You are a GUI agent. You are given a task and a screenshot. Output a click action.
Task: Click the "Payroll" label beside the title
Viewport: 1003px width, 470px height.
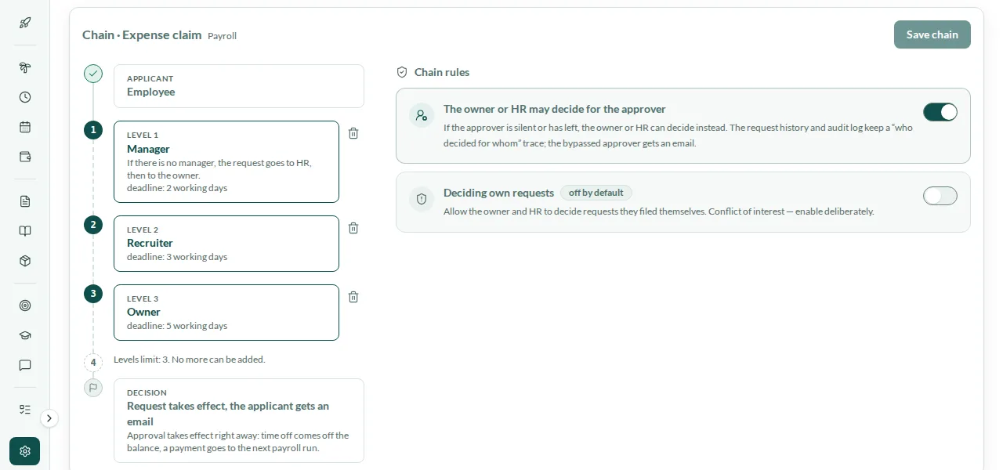[x=222, y=36]
